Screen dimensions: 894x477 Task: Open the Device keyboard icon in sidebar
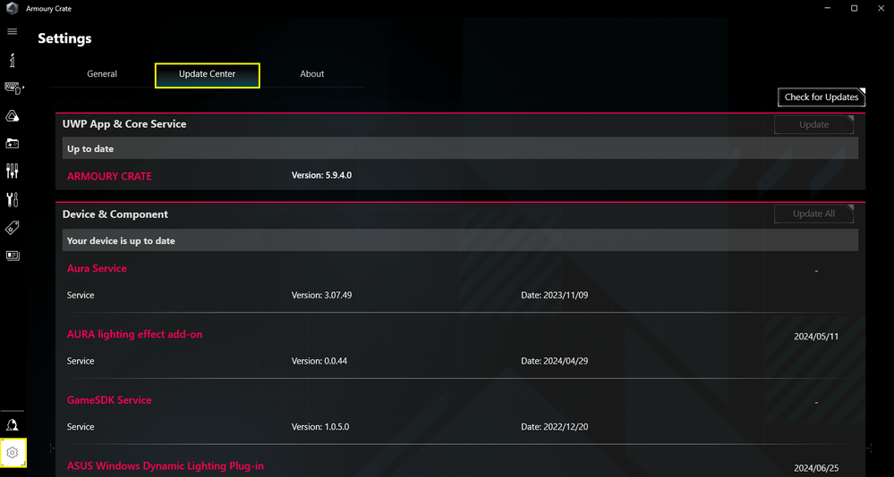coord(13,88)
